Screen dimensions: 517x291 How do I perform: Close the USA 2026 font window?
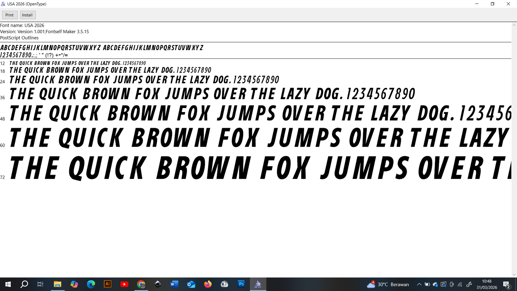(x=508, y=4)
